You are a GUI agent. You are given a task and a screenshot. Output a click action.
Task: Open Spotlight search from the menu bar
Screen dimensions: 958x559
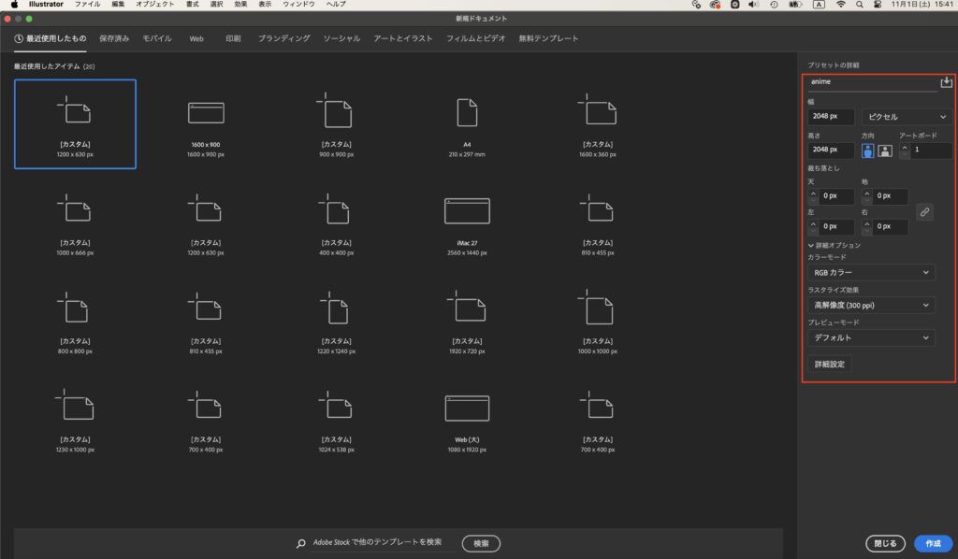click(x=860, y=5)
